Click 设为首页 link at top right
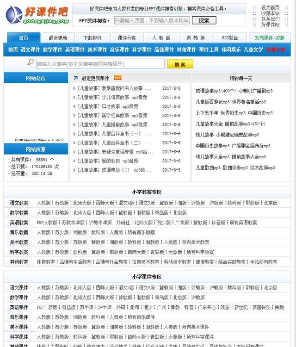 pyautogui.click(x=271, y=7)
